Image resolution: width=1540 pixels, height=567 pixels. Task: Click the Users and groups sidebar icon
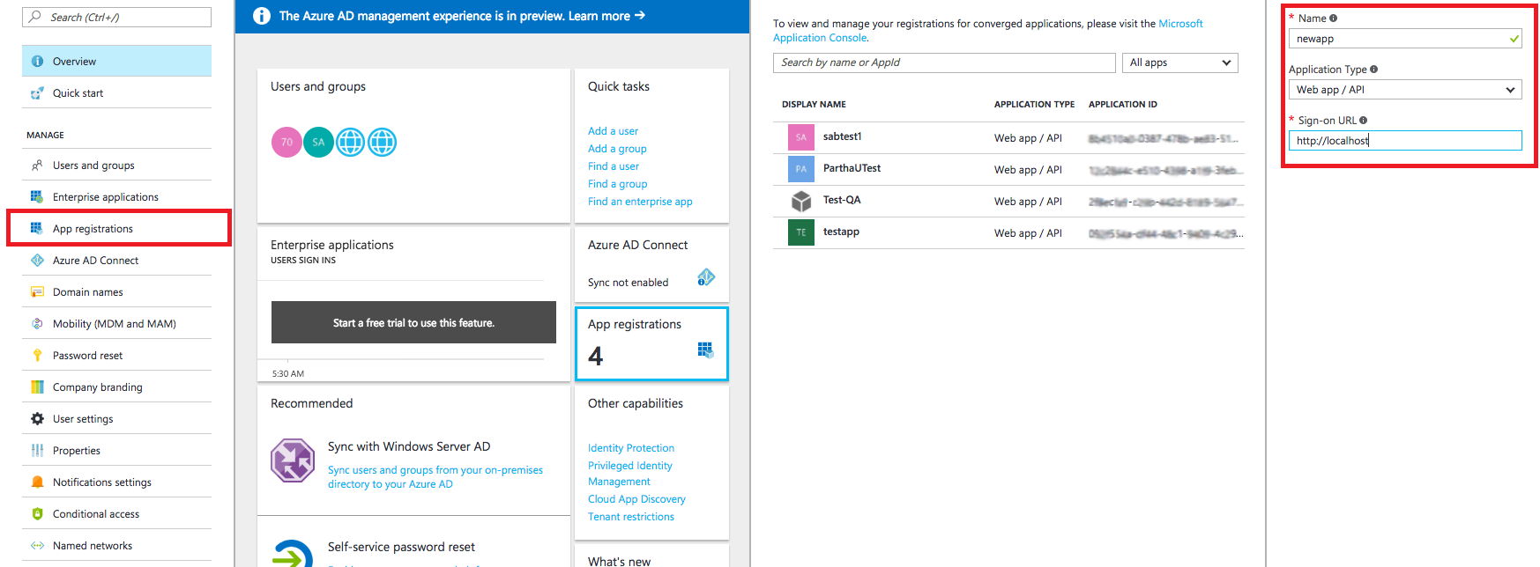[x=37, y=166]
